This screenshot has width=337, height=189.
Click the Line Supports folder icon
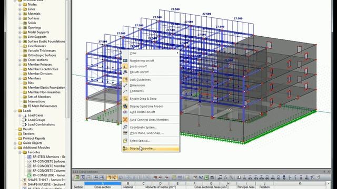pos(25,37)
